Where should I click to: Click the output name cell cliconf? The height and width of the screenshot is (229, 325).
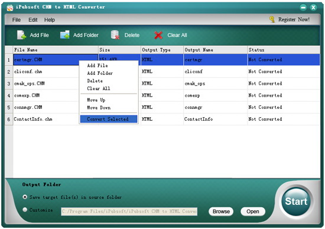[x=215, y=71]
